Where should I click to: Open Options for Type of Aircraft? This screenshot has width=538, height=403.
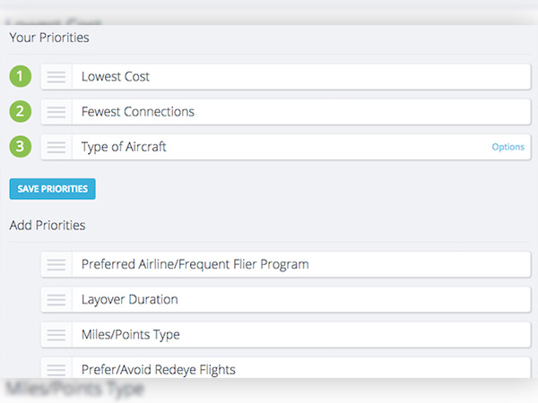pos(508,147)
